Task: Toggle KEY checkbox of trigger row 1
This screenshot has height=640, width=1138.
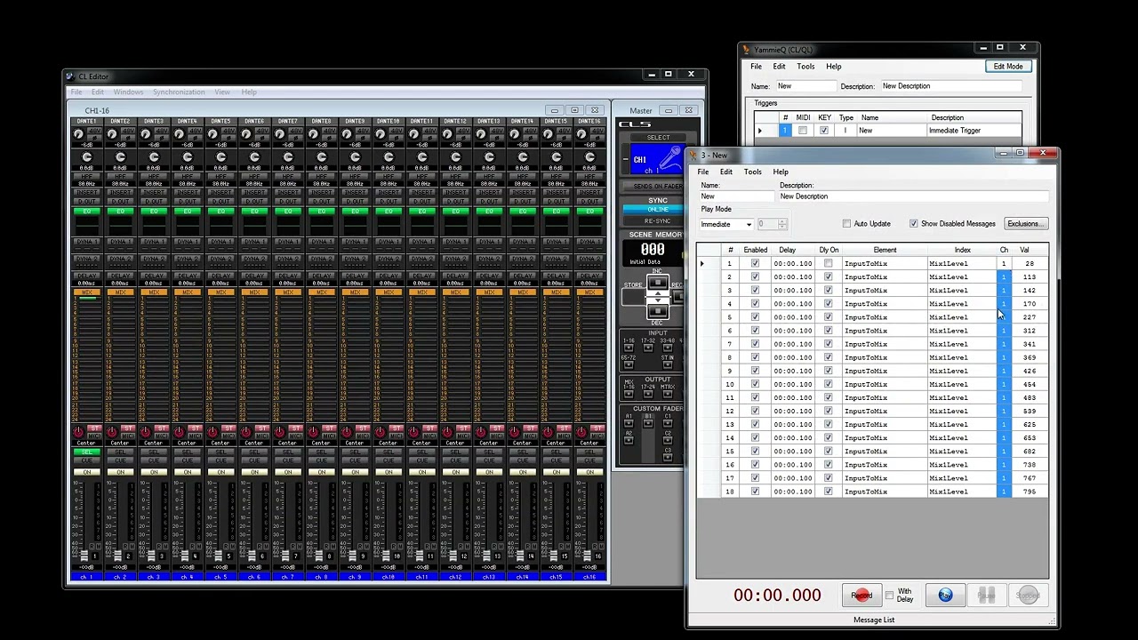Action: point(823,131)
